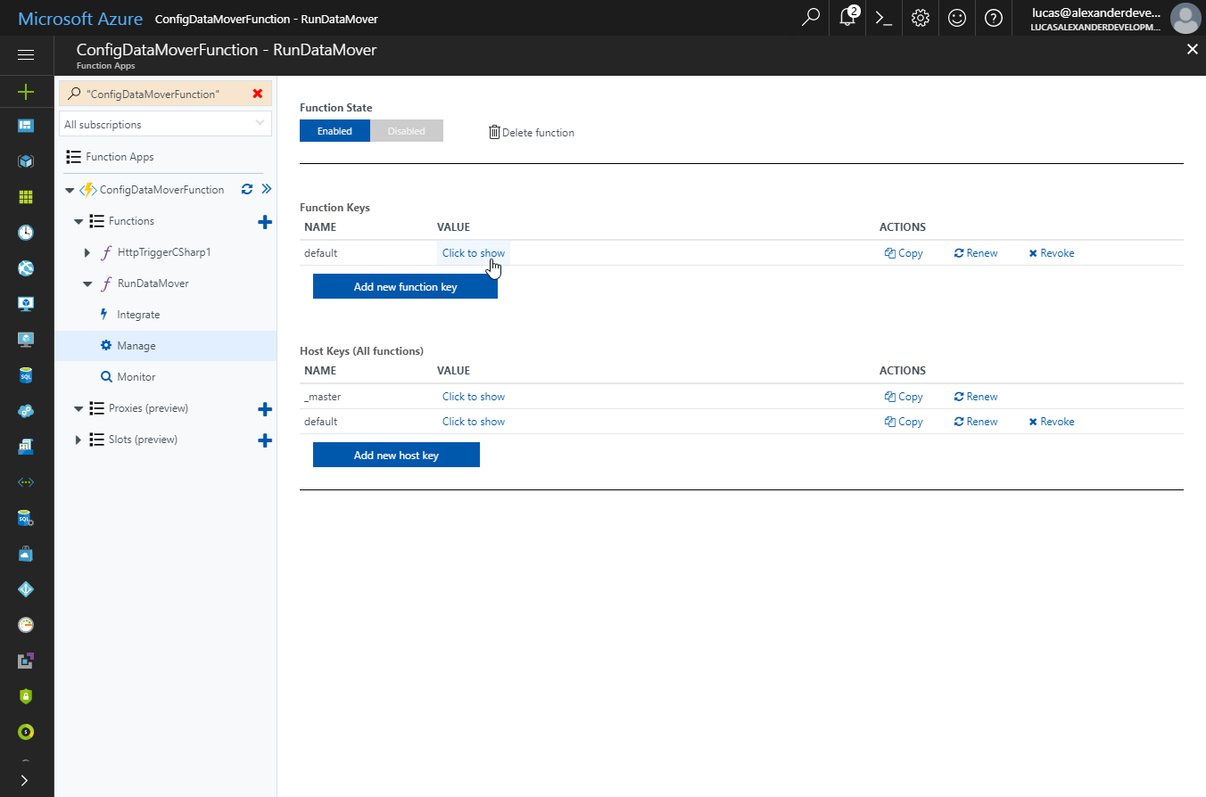Open Security Center green shield icon
The image size is (1206, 797).
(x=26, y=696)
